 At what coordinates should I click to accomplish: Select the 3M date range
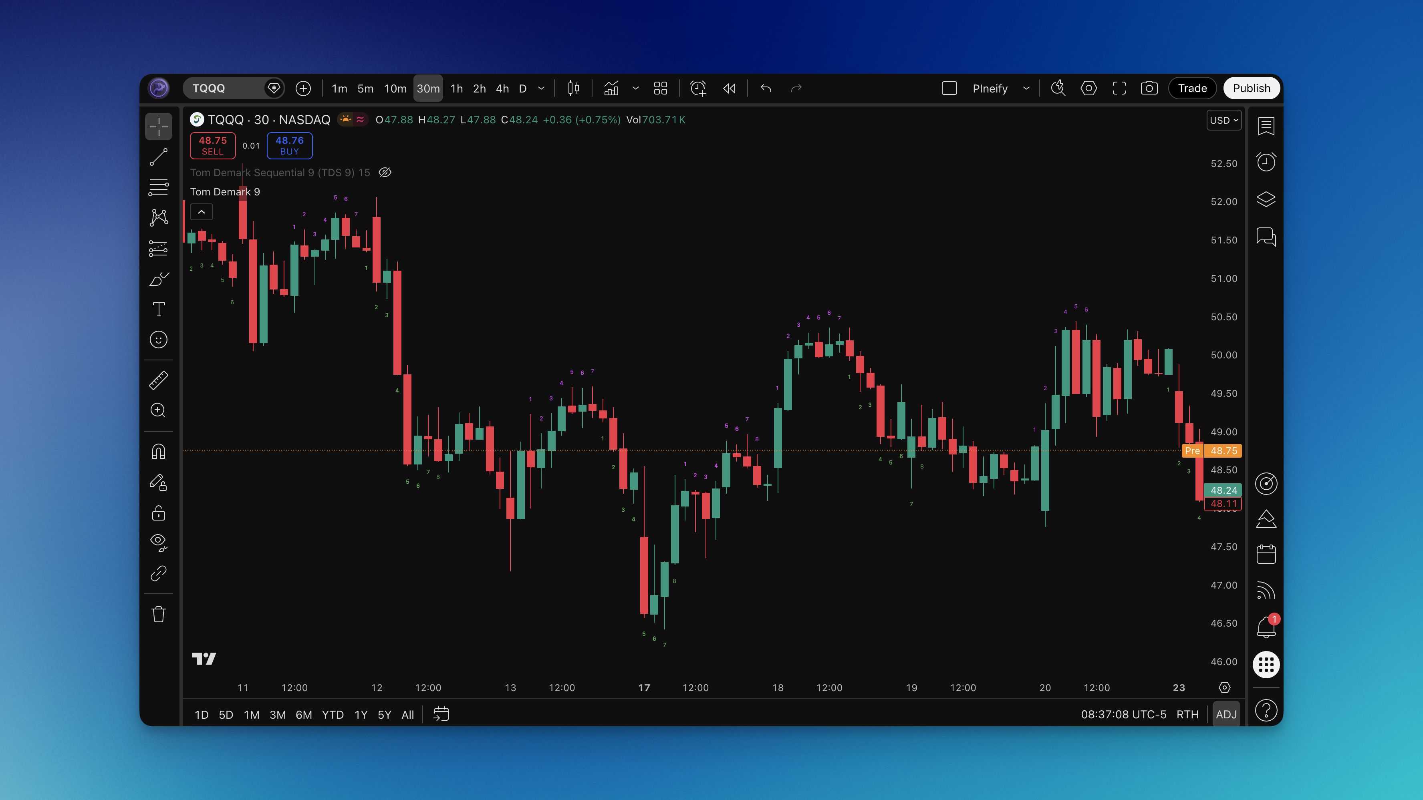tap(277, 715)
